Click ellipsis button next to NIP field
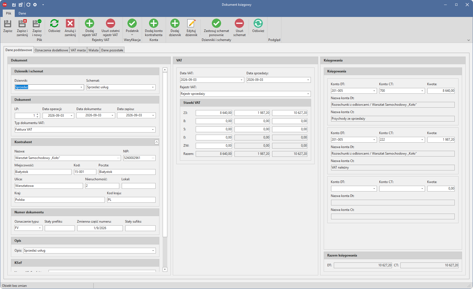Image resolution: width=473 pixels, height=289 pixels. click(x=153, y=158)
